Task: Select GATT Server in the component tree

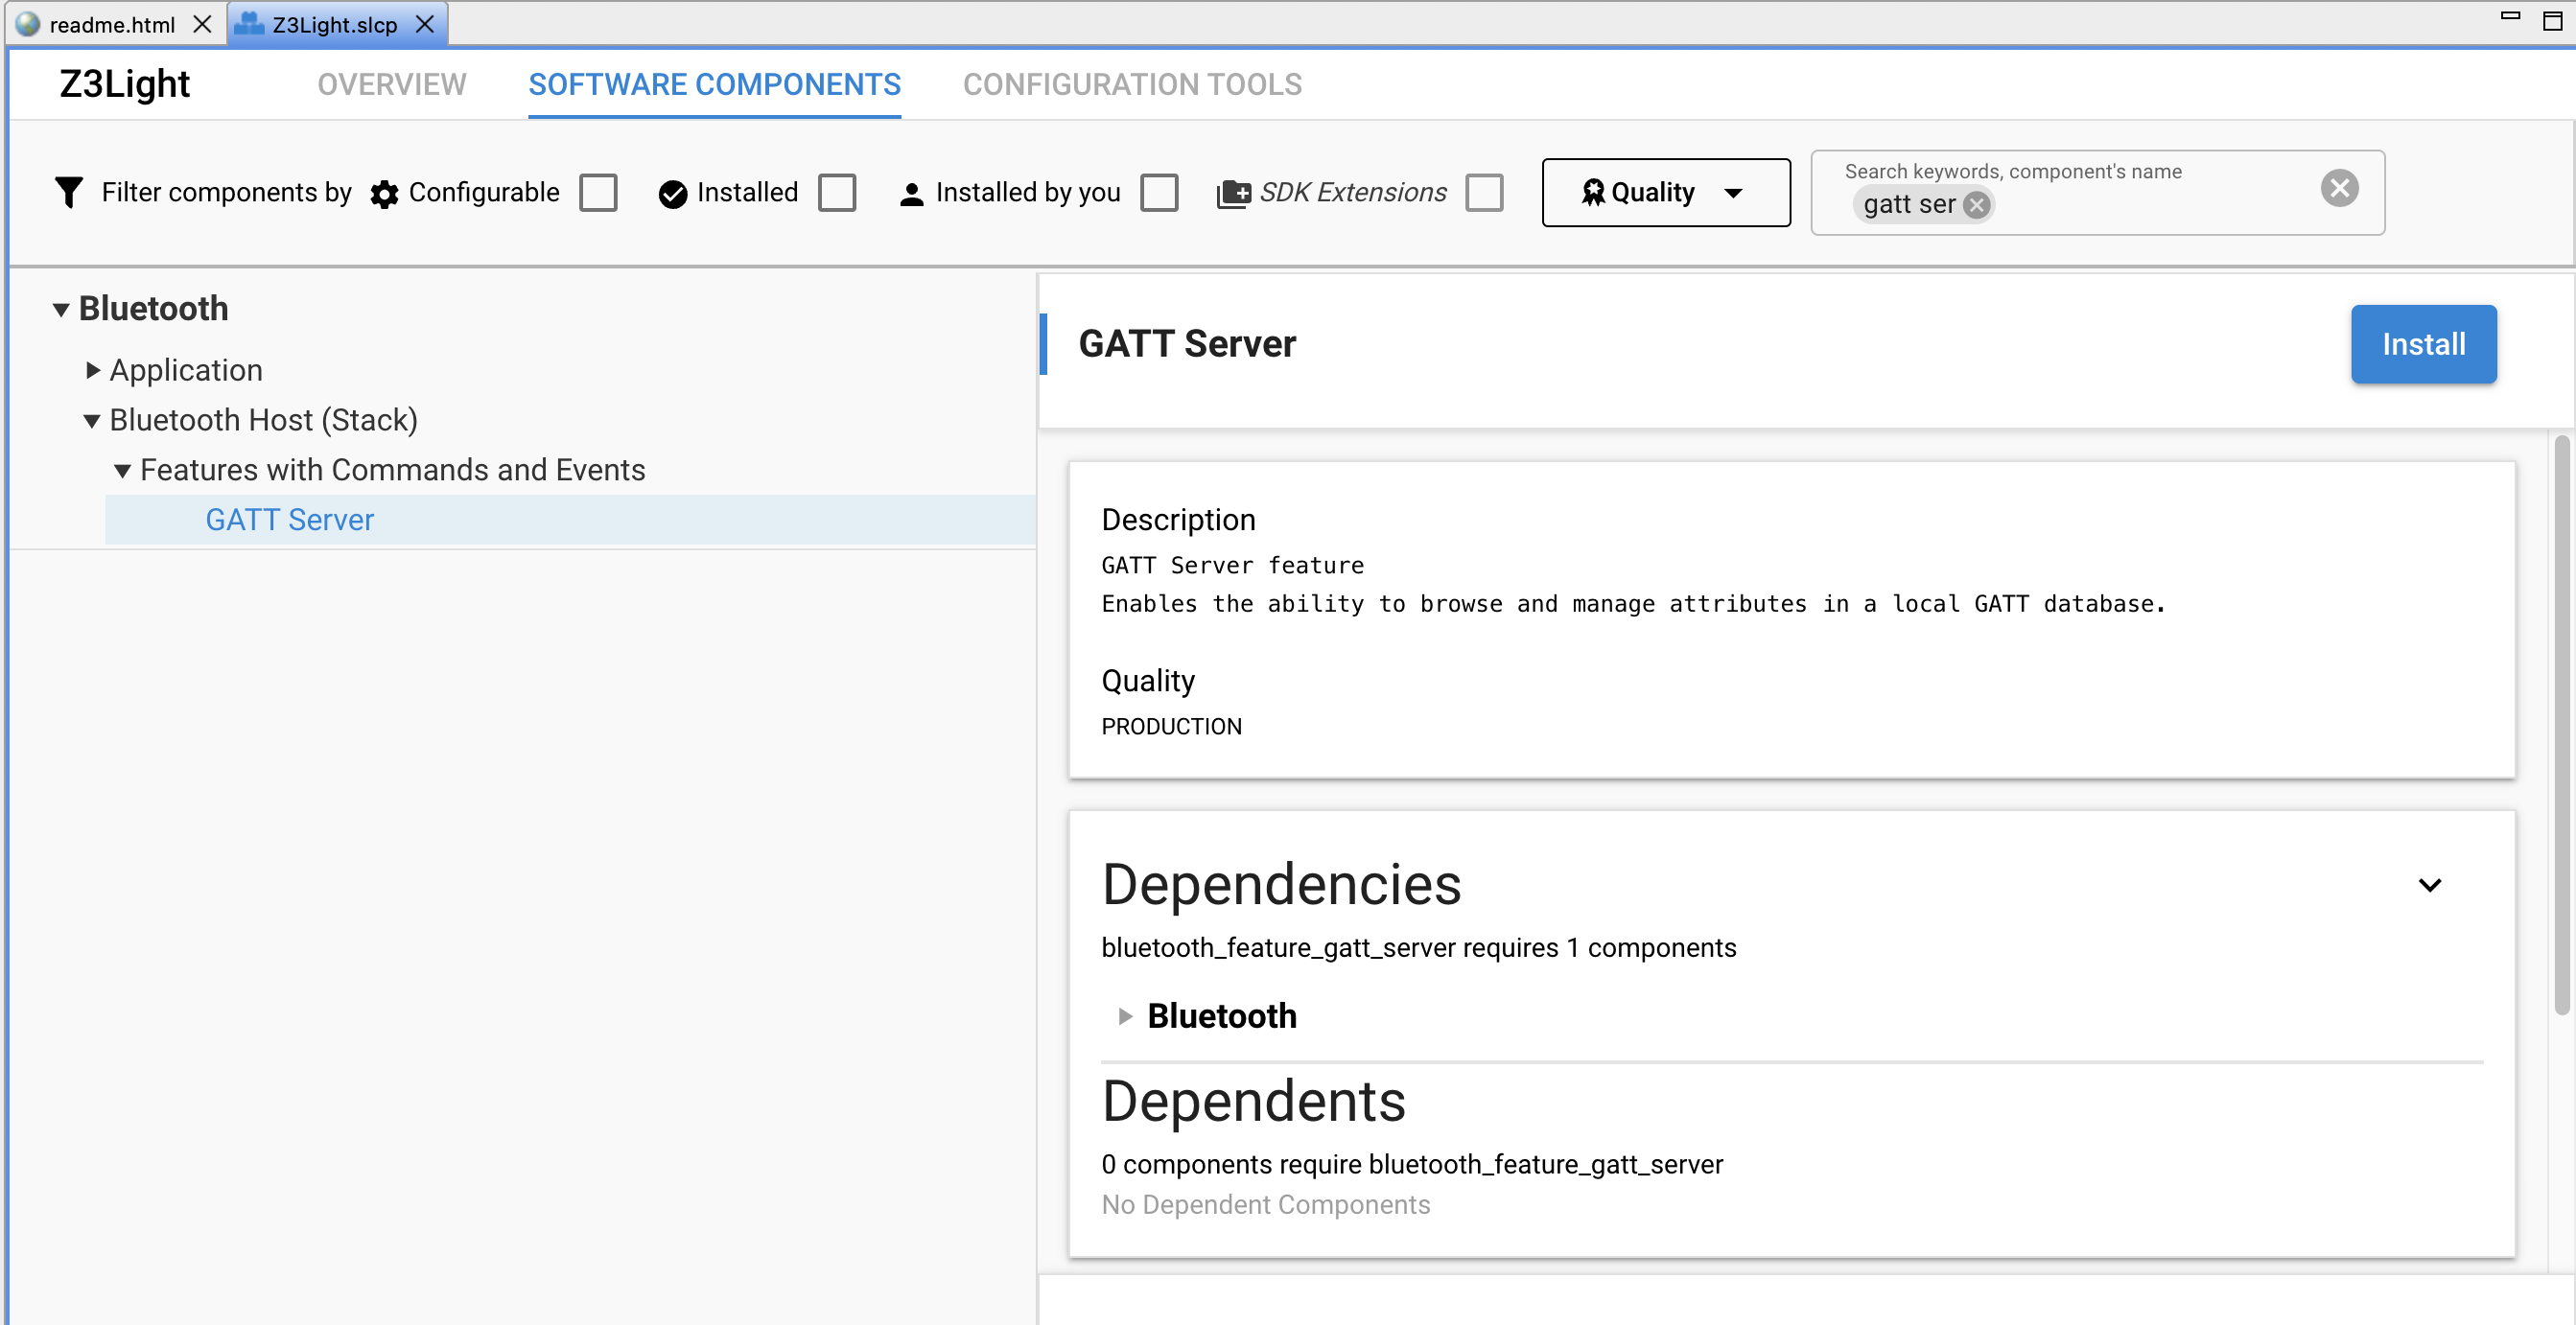Action: point(289,519)
